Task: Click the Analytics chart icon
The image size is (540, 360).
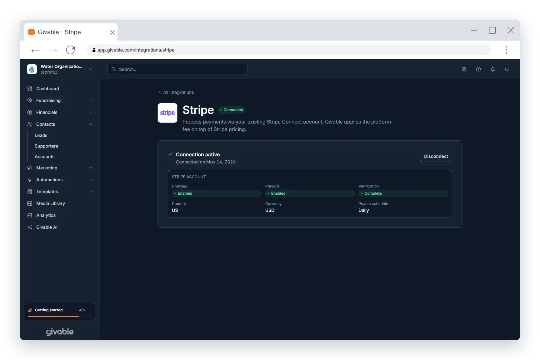Action: point(30,215)
